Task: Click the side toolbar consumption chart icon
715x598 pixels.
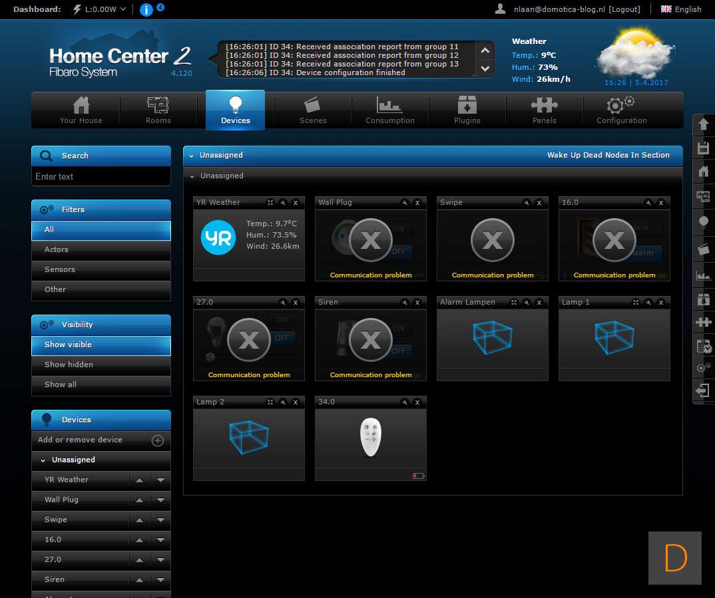Action: (x=703, y=275)
